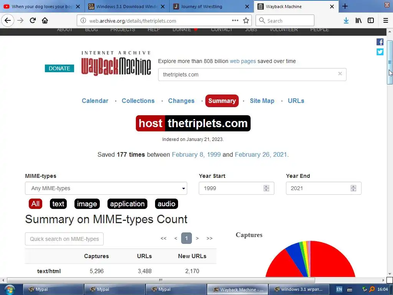The width and height of the screenshot is (393, 295).
Task: Open the February 26, 2021 capture link
Action: [261, 154]
